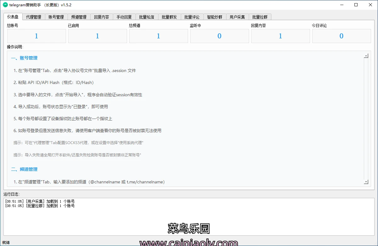Image resolution: width=378 pixels, height=246 pixels.
Task: Click the 今日评论 count box
Action: click(x=342, y=36)
